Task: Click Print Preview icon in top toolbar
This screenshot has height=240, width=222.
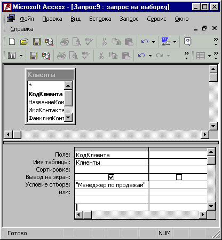Action: point(77,42)
